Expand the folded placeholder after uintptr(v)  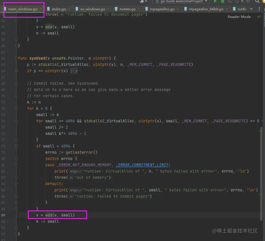[x=74, y=71]
